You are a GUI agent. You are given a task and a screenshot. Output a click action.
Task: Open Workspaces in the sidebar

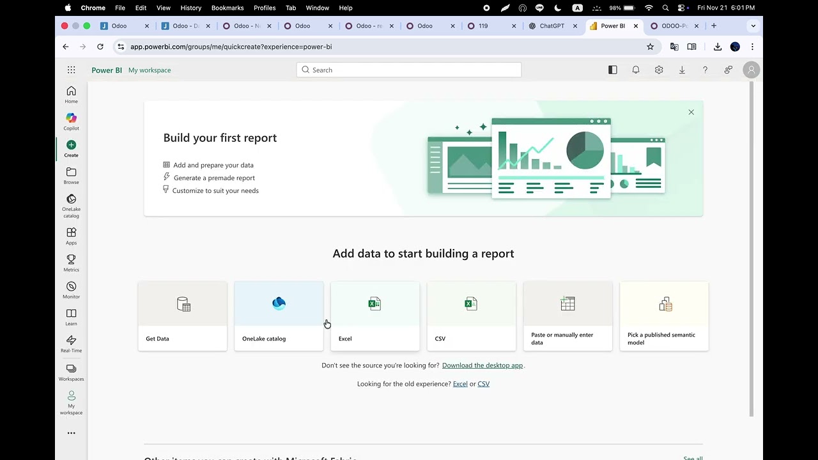point(71,372)
